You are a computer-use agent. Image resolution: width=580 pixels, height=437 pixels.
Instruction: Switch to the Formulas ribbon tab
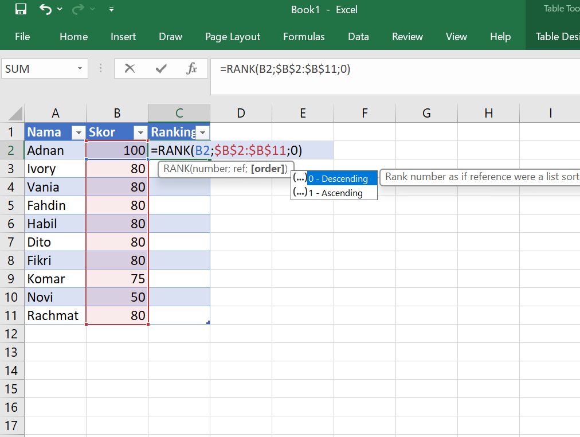[x=304, y=37]
